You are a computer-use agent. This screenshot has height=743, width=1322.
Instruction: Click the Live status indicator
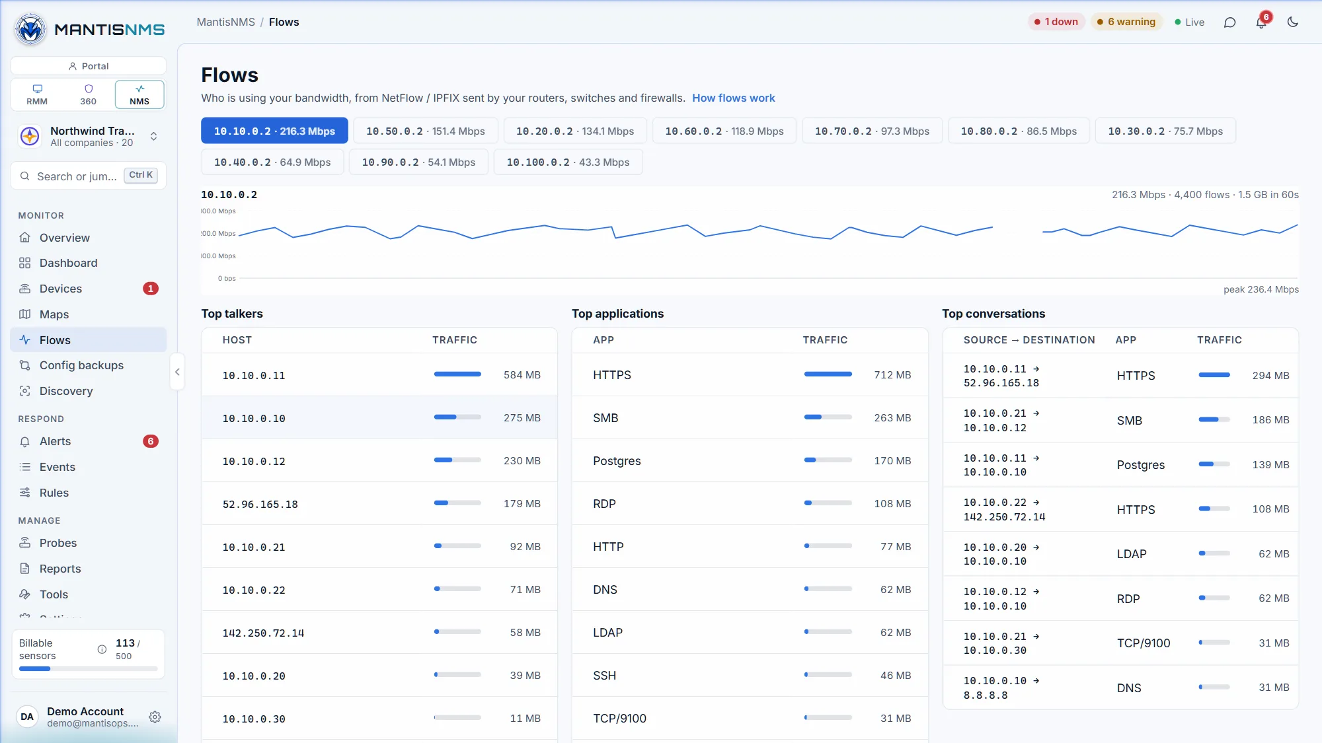point(1189,22)
